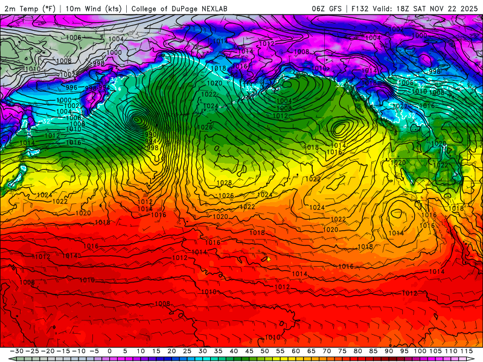Click the 15 label on the temperature legend

(156, 351)
